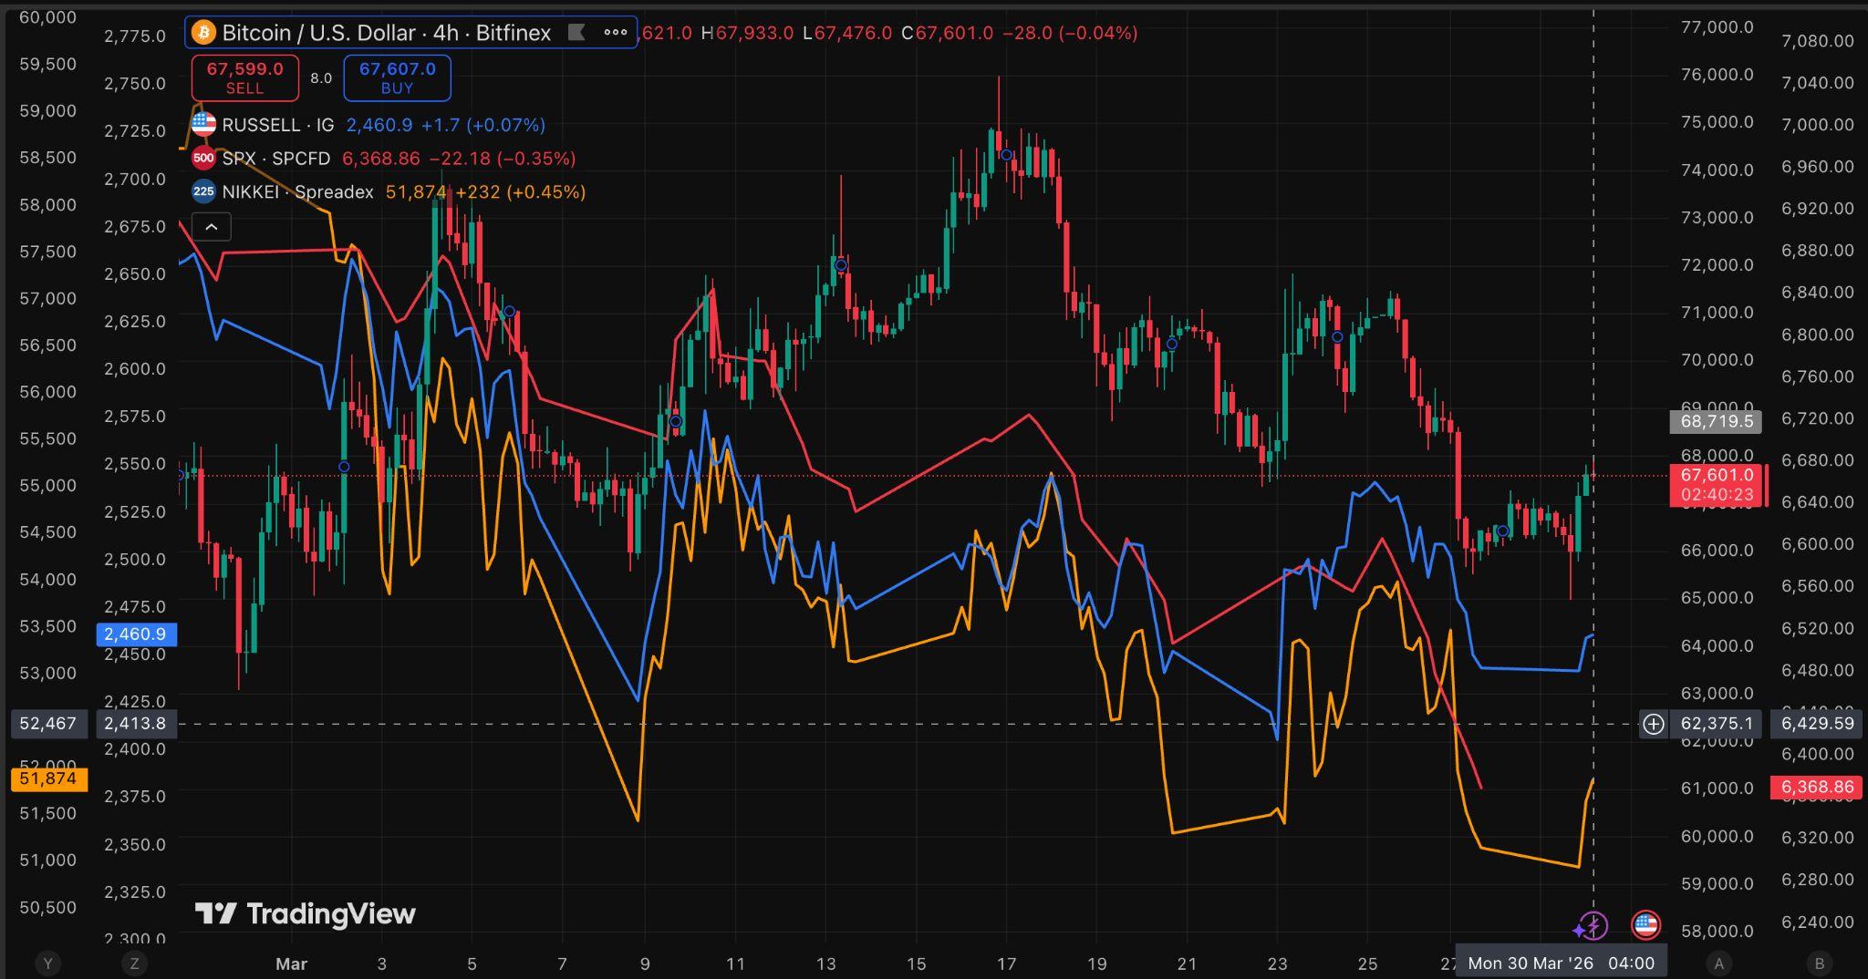Click the crosshair value 6,429.59
1868x979 pixels.
click(1818, 724)
